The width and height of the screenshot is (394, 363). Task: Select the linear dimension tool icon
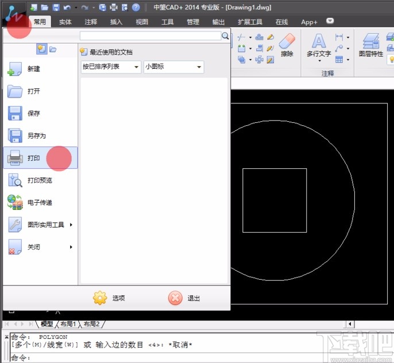point(339,37)
